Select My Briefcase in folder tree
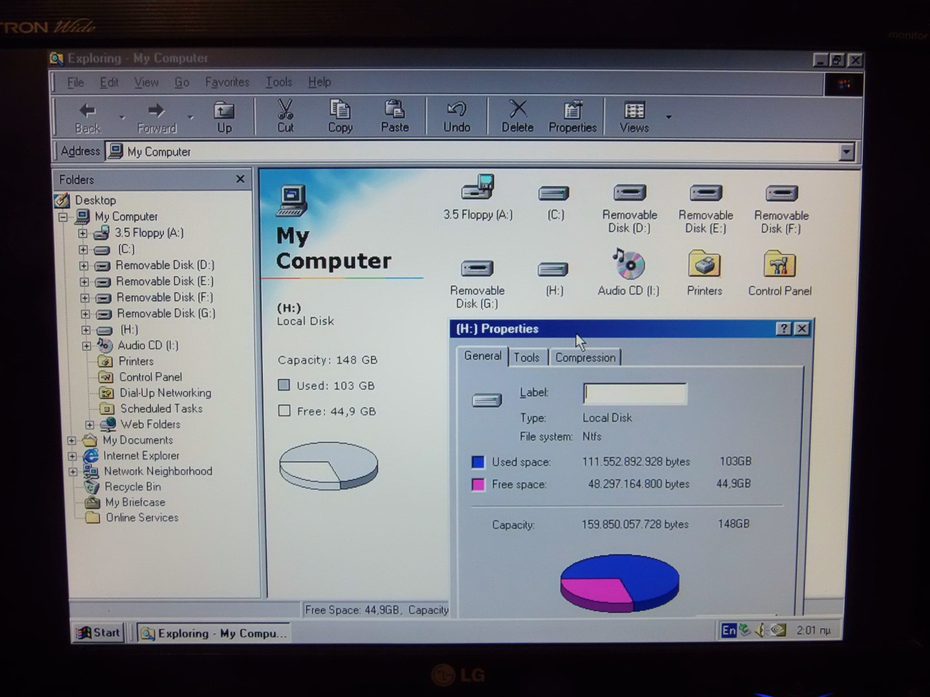The width and height of the screenshot is (930, 697). pos(135,502)
